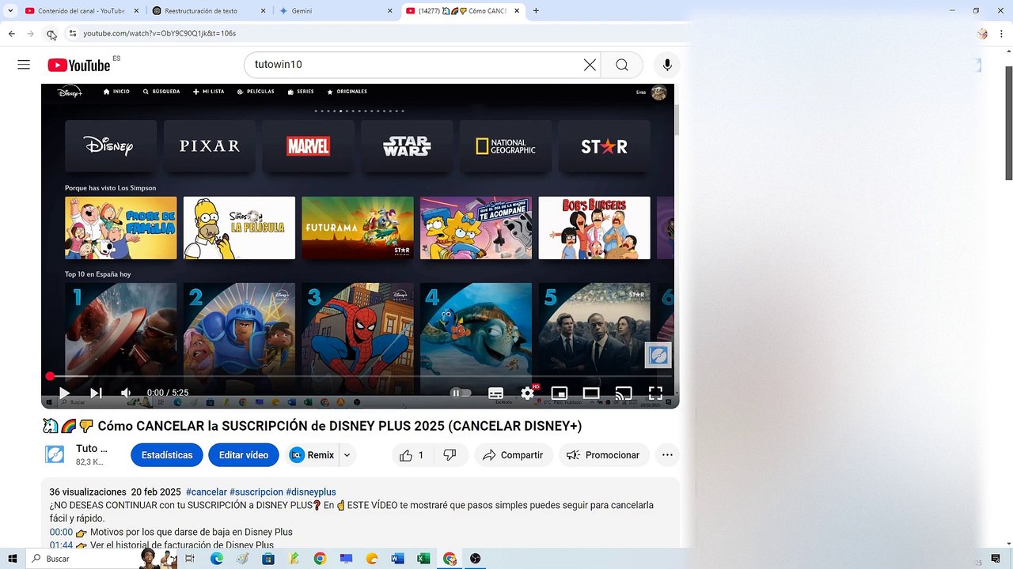Go back to the previous page
1013x569 pixels.
(12, 34)
